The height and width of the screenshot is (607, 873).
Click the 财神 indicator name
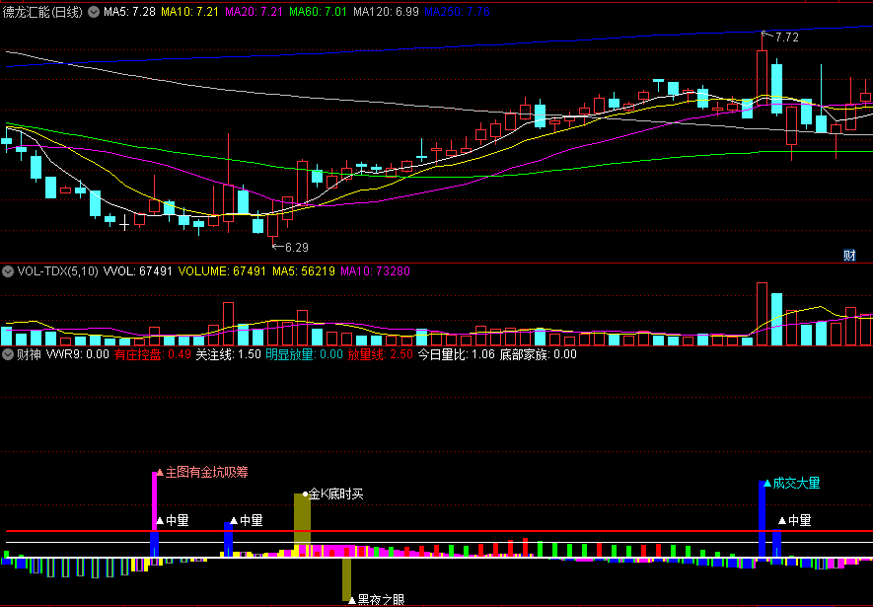29,354
